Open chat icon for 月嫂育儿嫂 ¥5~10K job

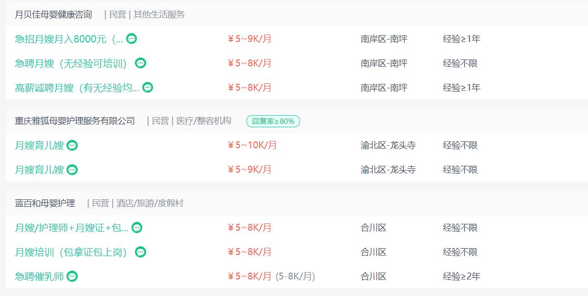[x=72, y=145]
